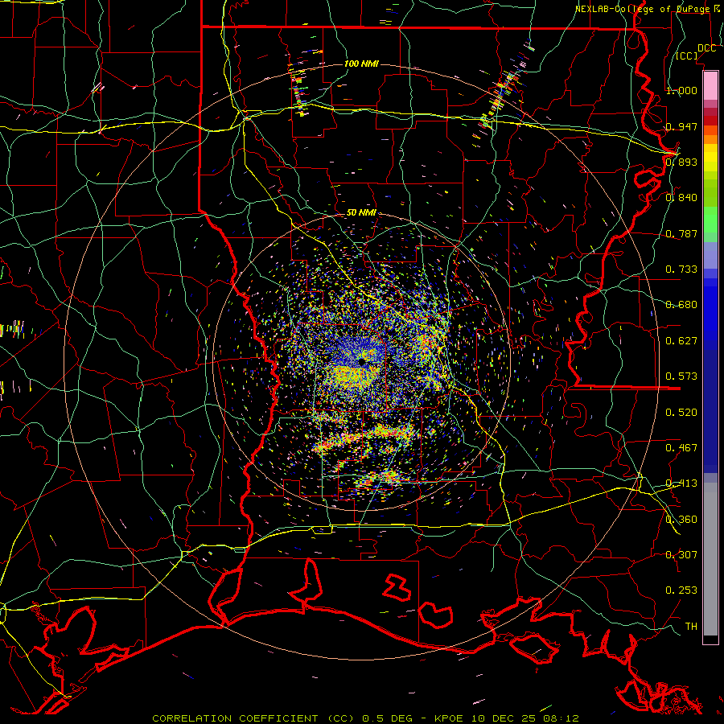The width and height of the screenshot is (724, 724).
Task: Click the 0.360 legend value
Action: coord(681,520)
